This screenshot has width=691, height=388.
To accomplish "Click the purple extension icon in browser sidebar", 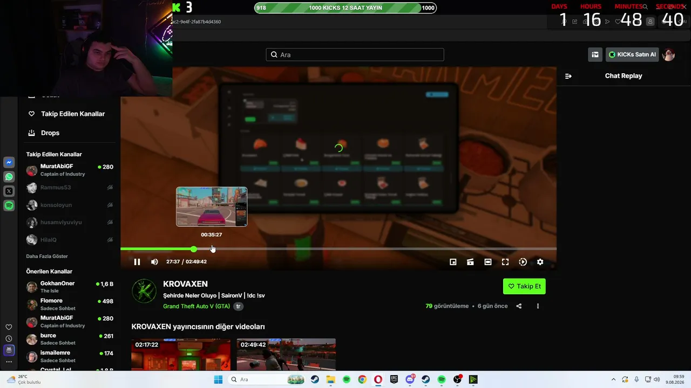I will pyautogui.click(x=9, y=350).
